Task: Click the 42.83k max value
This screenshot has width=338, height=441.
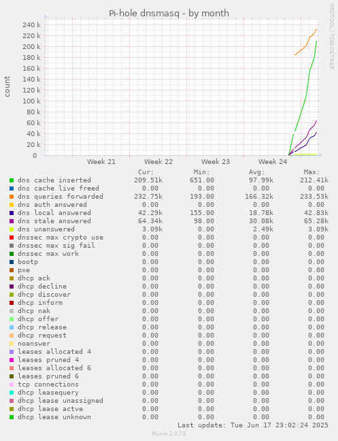Action: [x=316, y=212]
